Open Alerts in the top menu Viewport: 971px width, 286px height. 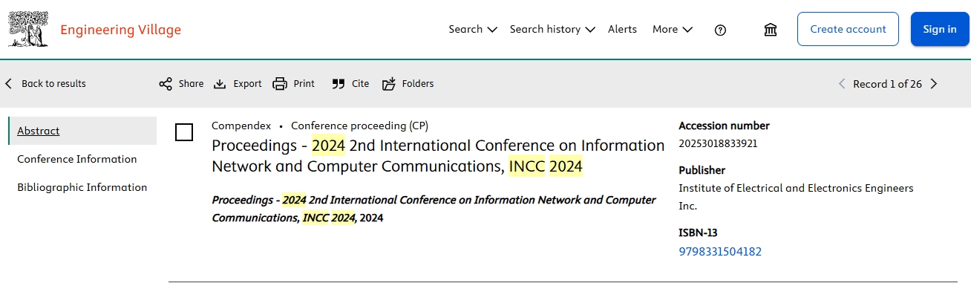tap(622, 30)
